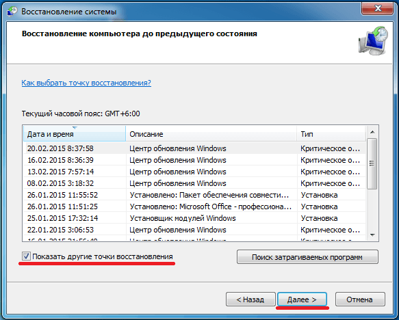
Task: Click 'Установлено: Пакет обеспечения совмести...' description
Action: click(209, 195)
